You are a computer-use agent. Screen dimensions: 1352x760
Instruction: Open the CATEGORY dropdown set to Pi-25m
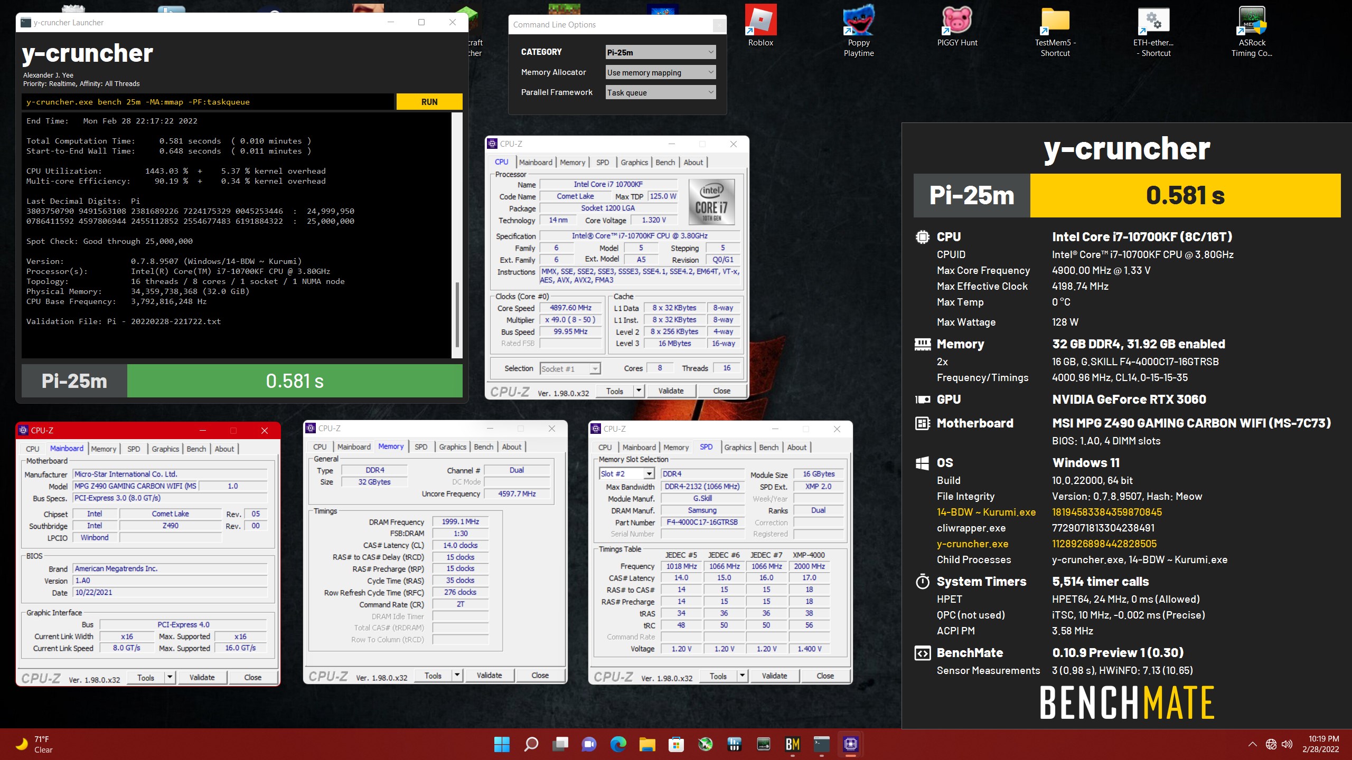(x=660, y=52)
